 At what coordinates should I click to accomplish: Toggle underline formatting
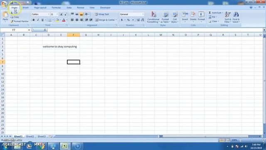pyautogui.click(x=42, y=20)
